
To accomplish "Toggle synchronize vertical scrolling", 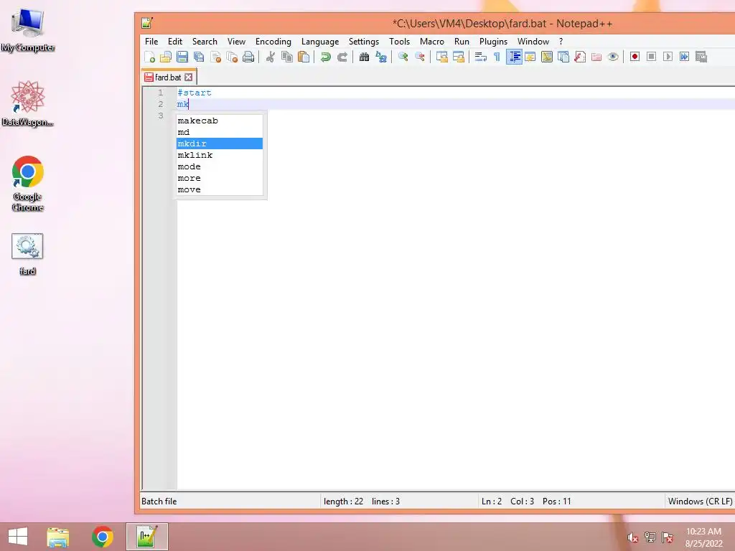I will [x=441, y=57].
